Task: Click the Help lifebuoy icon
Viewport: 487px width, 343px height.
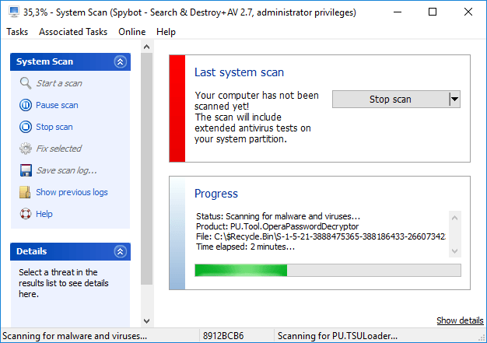Action: [26, 214]
